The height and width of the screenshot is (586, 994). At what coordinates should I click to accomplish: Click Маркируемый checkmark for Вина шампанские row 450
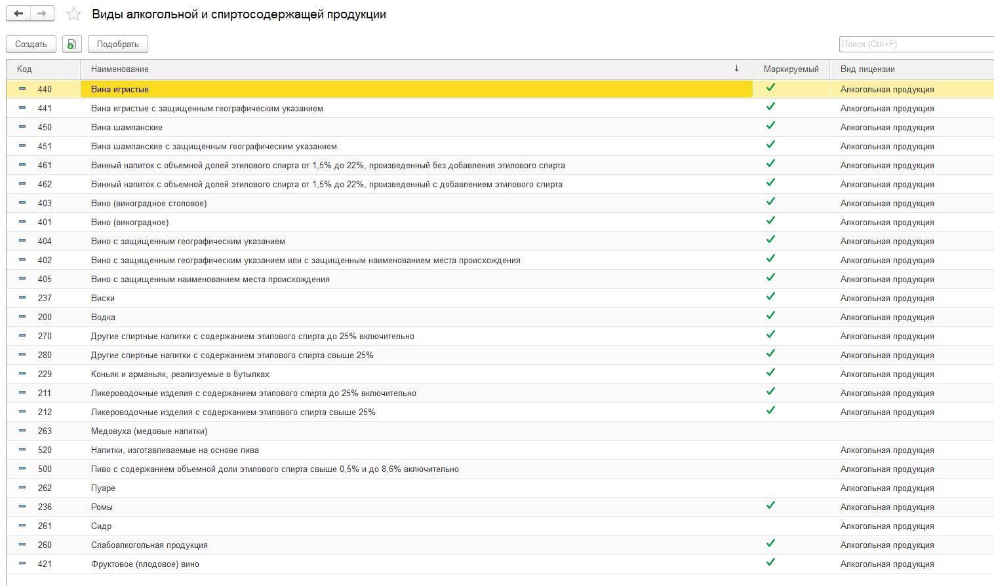pyautogui.click(x=771, y=125)
